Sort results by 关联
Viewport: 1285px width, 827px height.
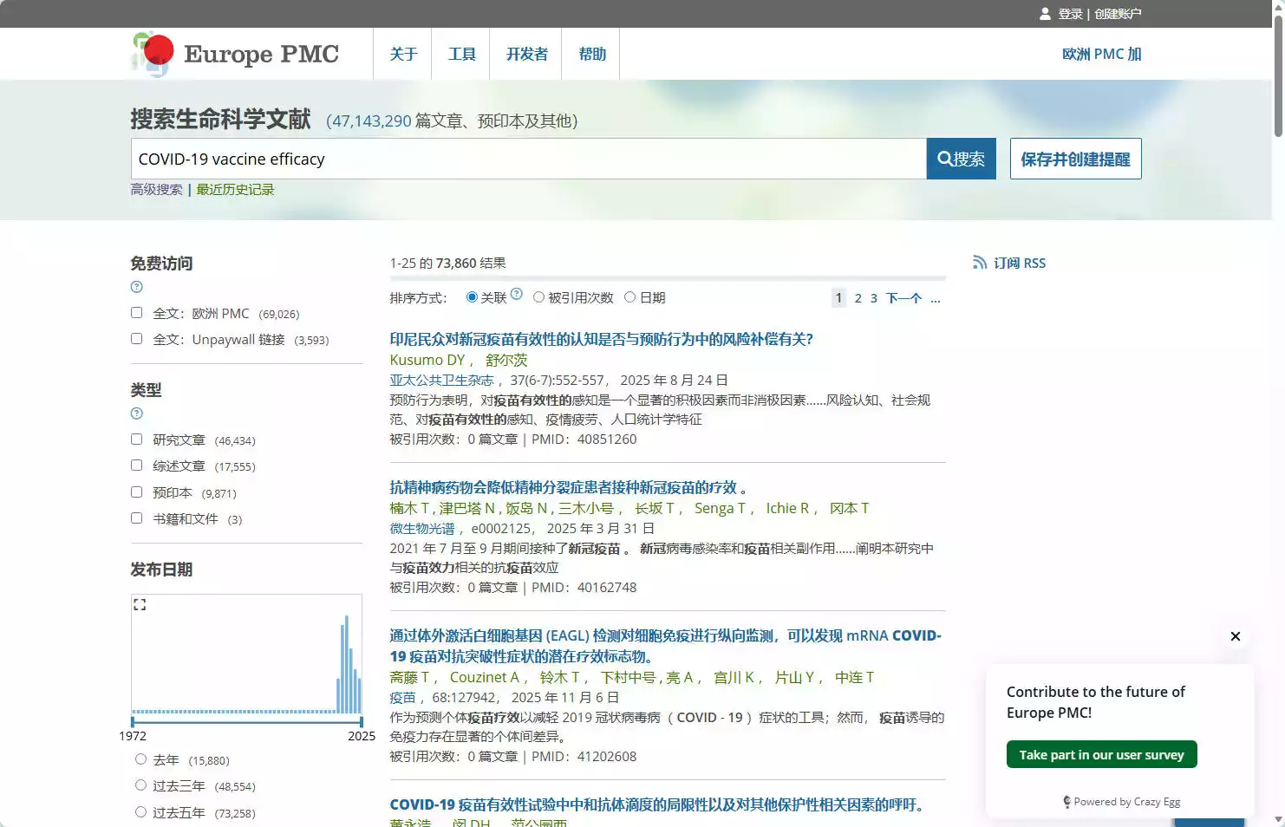click(x=472, y=297)
